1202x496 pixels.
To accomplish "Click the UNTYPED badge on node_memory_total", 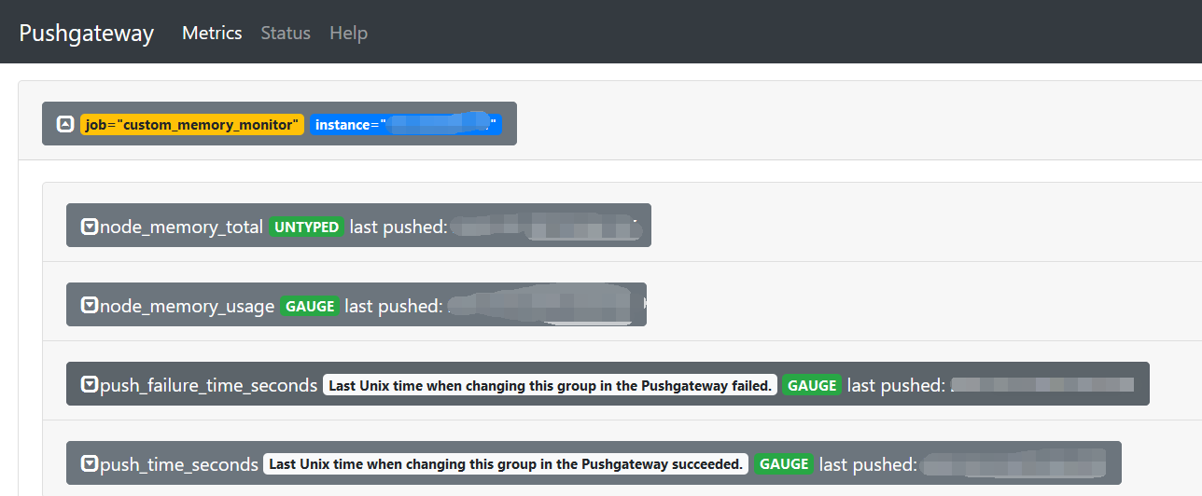I will click(x=306, y=227).
